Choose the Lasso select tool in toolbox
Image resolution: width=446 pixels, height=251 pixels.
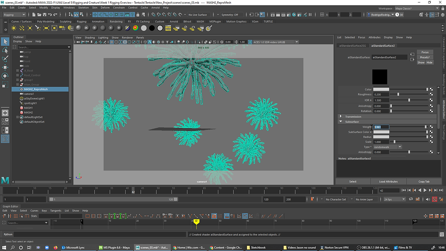(5, 50)
